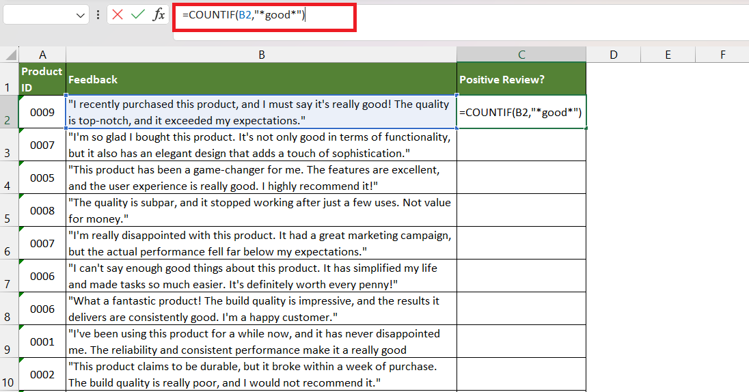Select row 10 header
Screen dimensions: 749x392
[x=9, y=374]
